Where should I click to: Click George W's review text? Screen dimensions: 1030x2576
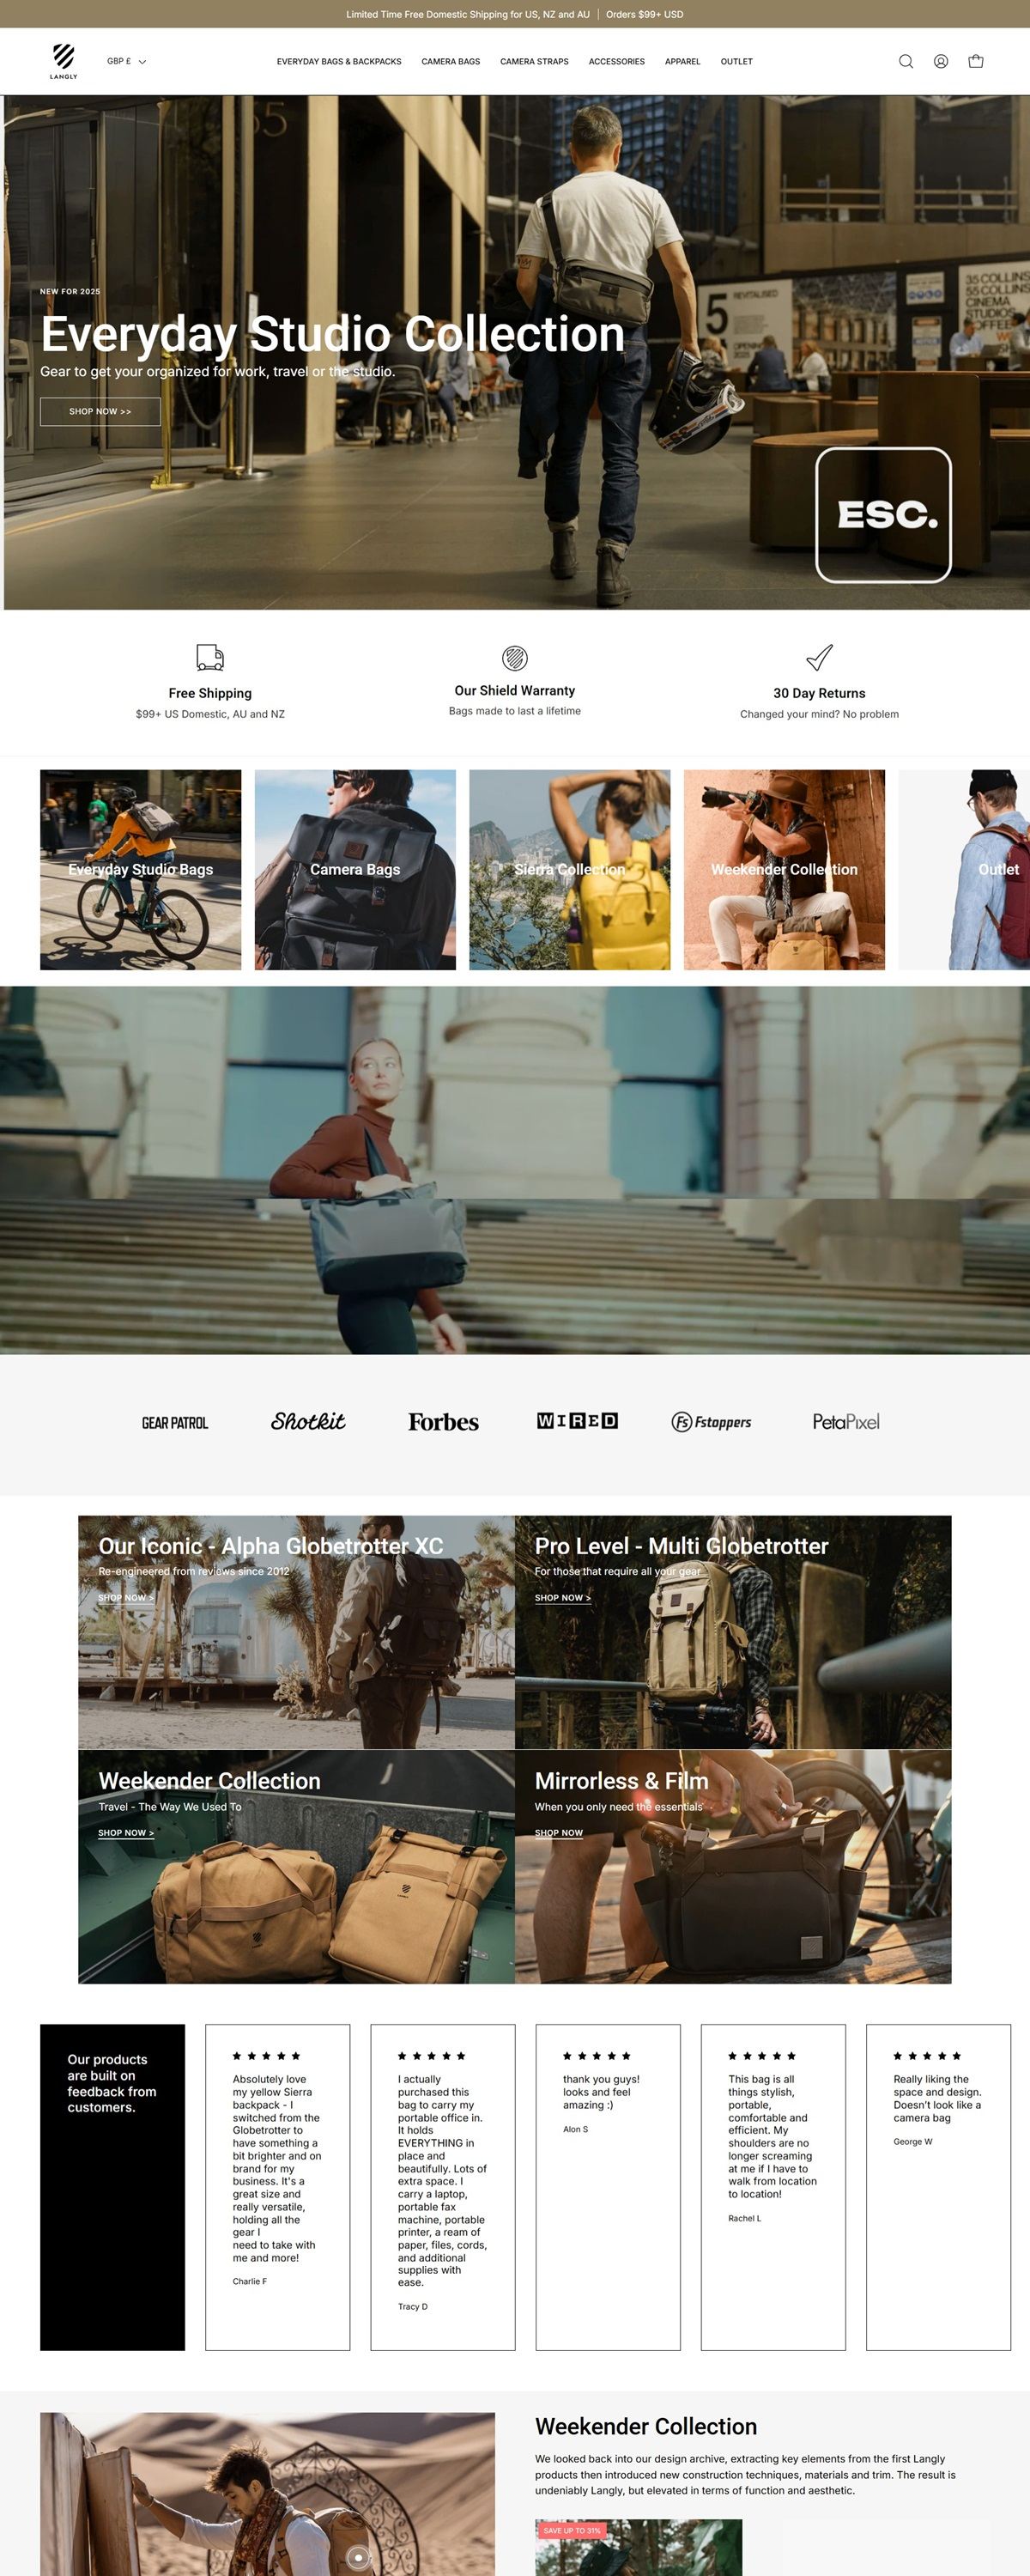(x=937, y=2098)
